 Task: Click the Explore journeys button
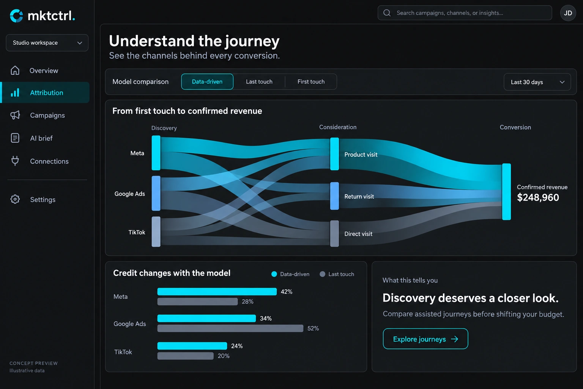click(425, 339)
